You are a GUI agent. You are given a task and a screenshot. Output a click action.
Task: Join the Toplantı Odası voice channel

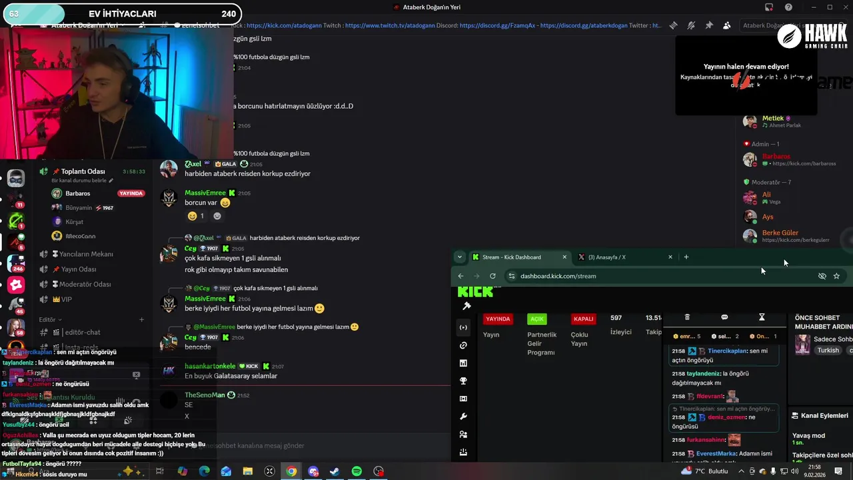coord(92,171)
